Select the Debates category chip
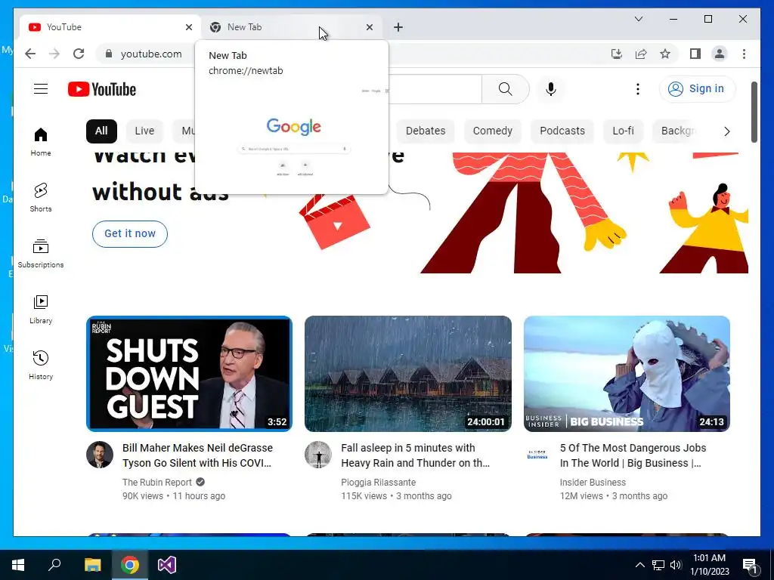 click(x=426, y=131)
